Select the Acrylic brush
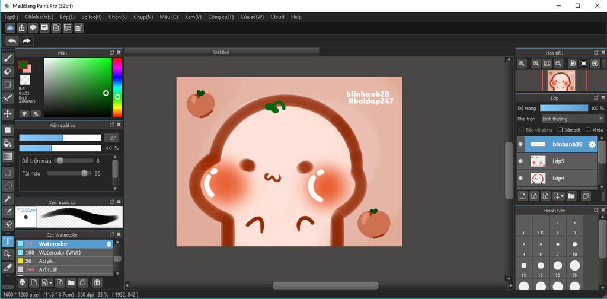Viewport: 607px width, 299px height. [64, 261]
